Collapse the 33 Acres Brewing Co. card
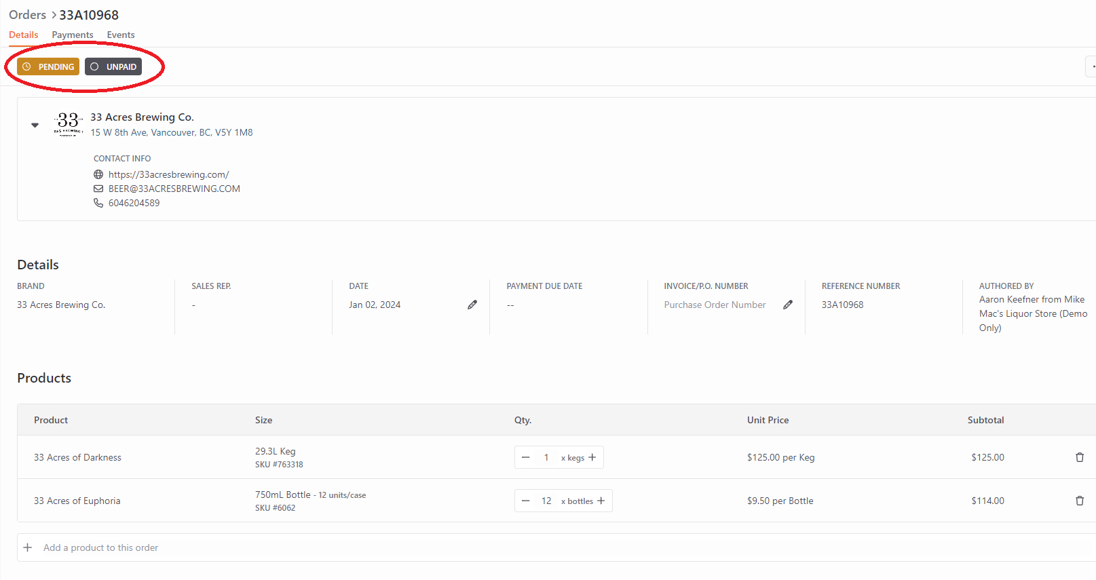The width and height of the screenshot is (1096, 580). [x=35, y=125]
